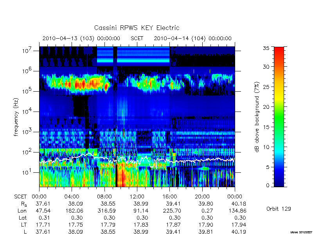Image resolution: width=313 pixels, height=234 pixels.
Task: Click the y-axis label 10^3
Action: point(27,132)
